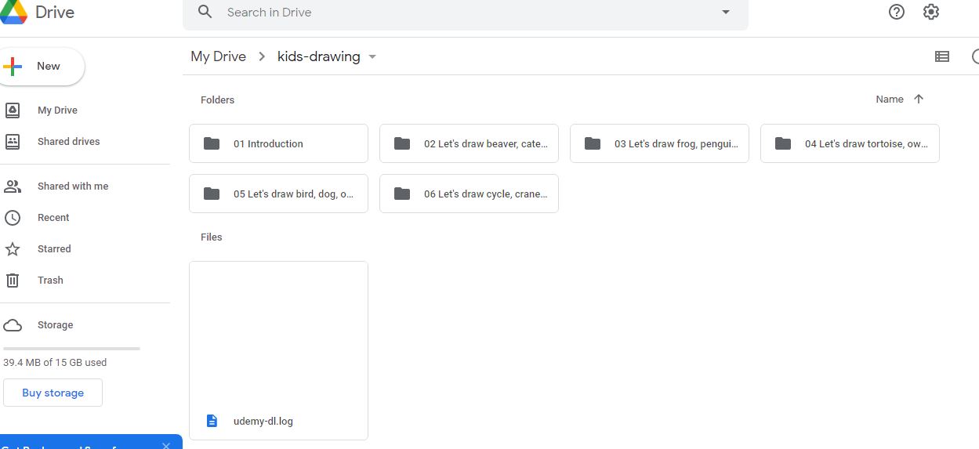
Task: Select the 01 Introduction folder
Action: click(x=278, y=143)
